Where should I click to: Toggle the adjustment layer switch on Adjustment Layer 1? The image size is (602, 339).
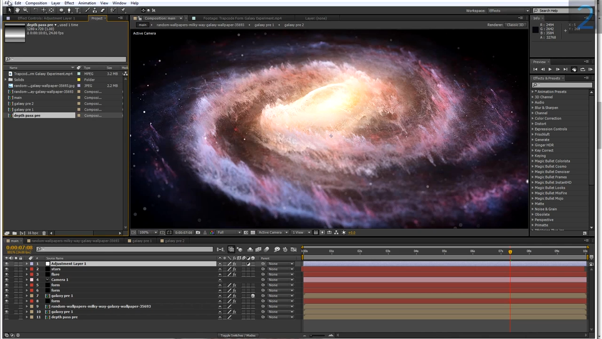pyautogui.click(x=248, y=264)
